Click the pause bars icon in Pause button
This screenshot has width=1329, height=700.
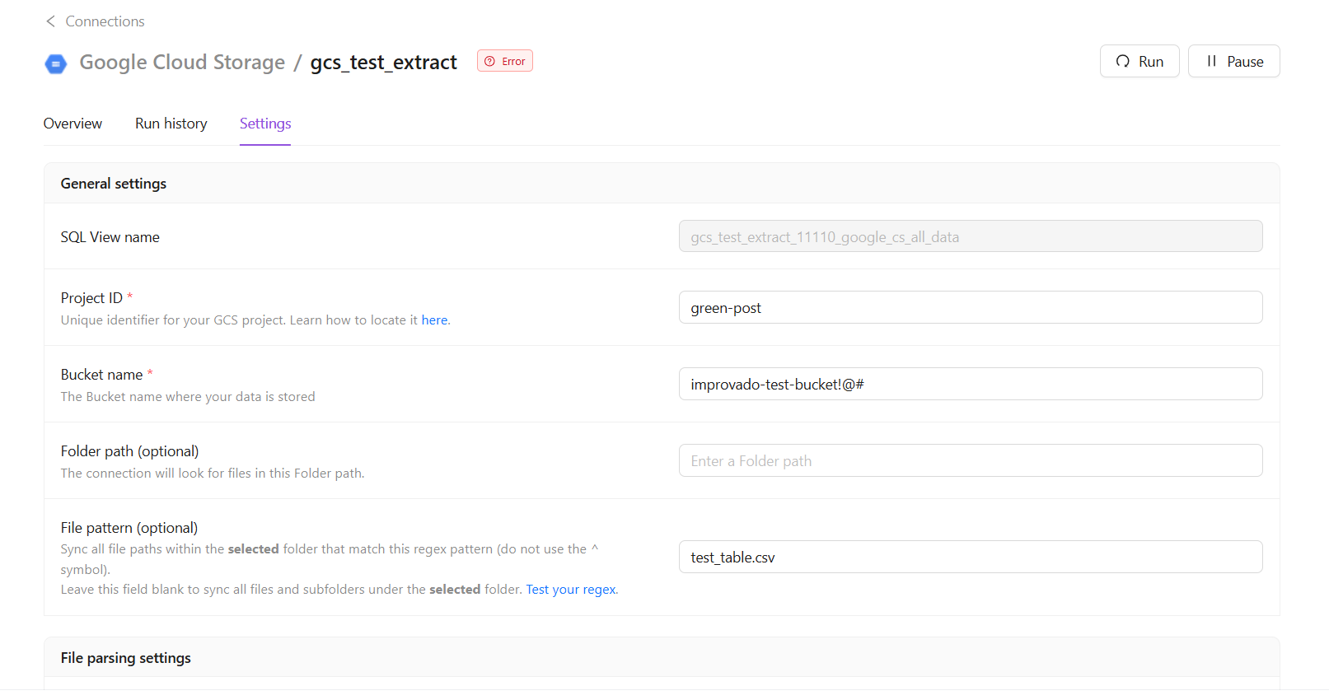[1211, 62]
